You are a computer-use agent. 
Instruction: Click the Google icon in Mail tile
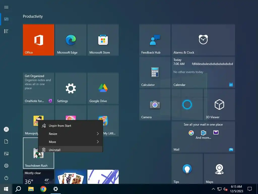click(191, 133)
